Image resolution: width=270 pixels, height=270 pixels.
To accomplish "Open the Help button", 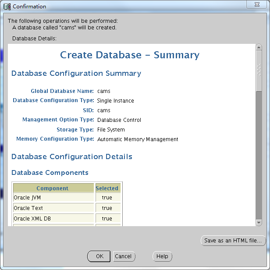I will (x=162, y=256).
